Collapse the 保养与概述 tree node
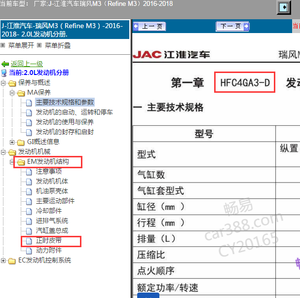The width and height of the screenshot is (300, 298). tap(3, 83)
